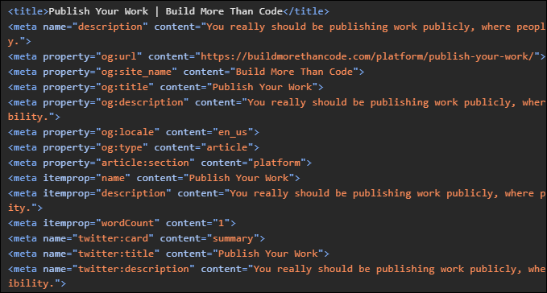The height and width of the screenshot is (293, 547).
Task: Click the closing </title> tag
Action: (306, 11)
